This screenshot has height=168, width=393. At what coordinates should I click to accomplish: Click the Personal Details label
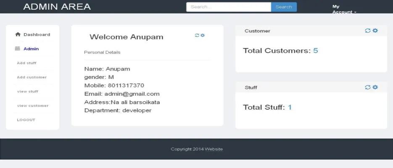pyautogui.click(x=102, y=52)
